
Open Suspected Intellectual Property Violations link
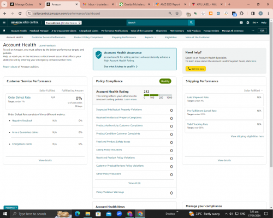119,110
